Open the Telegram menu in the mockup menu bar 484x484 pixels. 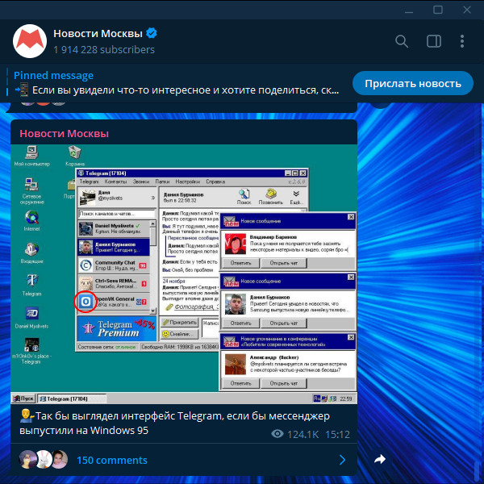[90, 181]
